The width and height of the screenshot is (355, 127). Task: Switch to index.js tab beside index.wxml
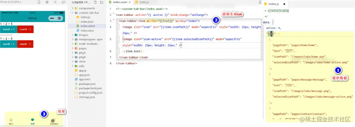click(x=144, y=2)
